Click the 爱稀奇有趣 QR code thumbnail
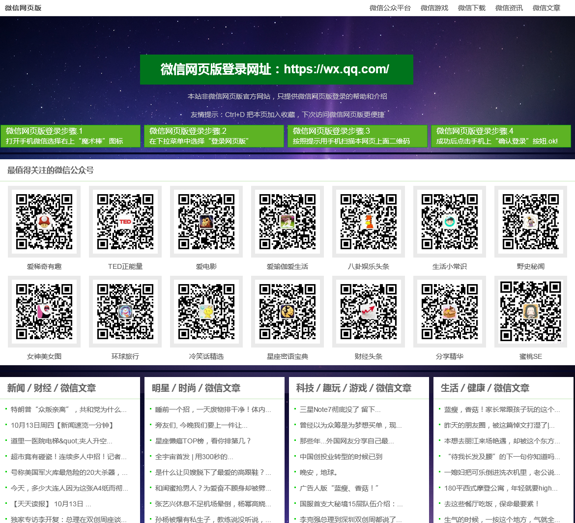This screenshot has width=575, height=523. pyautogui.click(x=44, y=222)
